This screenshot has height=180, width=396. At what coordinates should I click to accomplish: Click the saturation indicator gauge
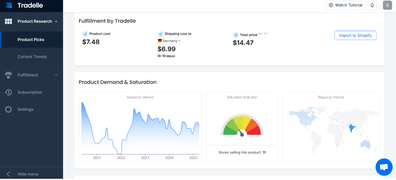pos(242,125)
